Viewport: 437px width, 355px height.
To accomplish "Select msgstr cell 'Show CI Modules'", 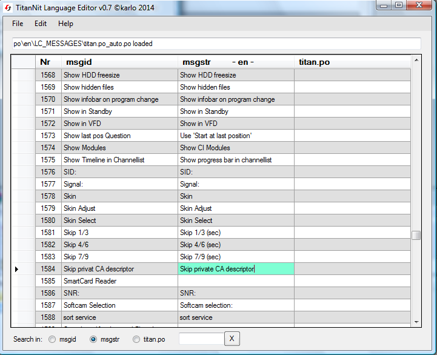I will 236,148.
